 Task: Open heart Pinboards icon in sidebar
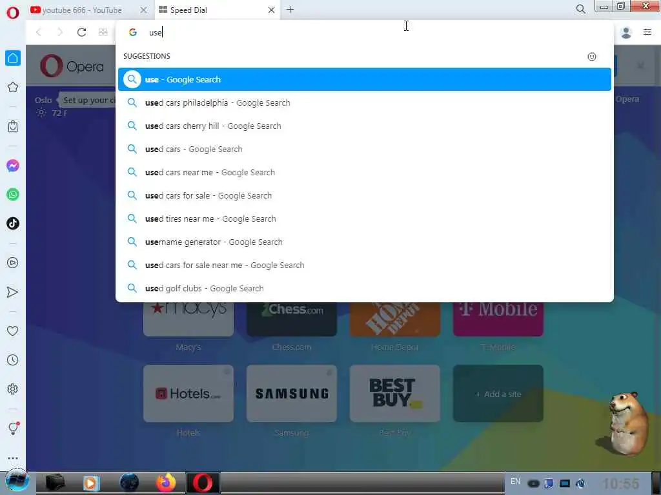click(13, 331)
